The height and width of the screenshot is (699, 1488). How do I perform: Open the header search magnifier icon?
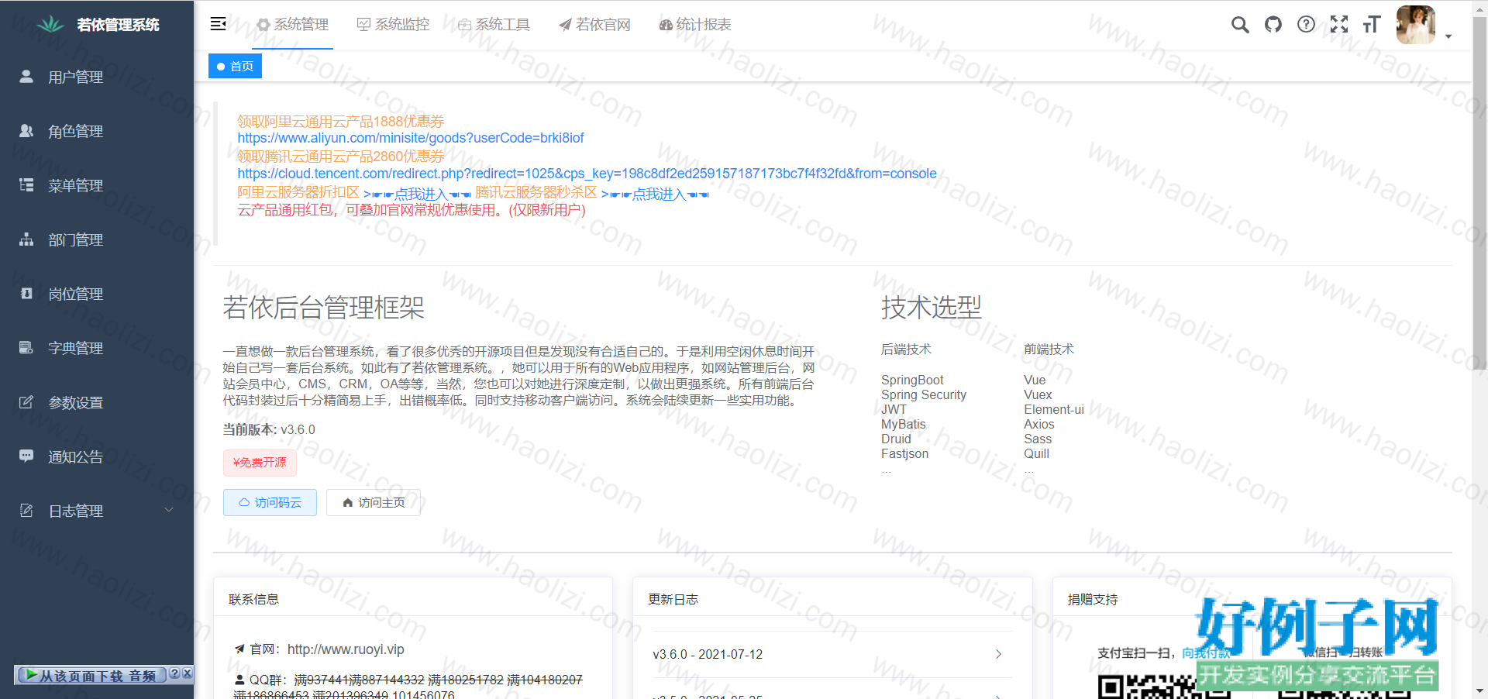point(1240,25)
